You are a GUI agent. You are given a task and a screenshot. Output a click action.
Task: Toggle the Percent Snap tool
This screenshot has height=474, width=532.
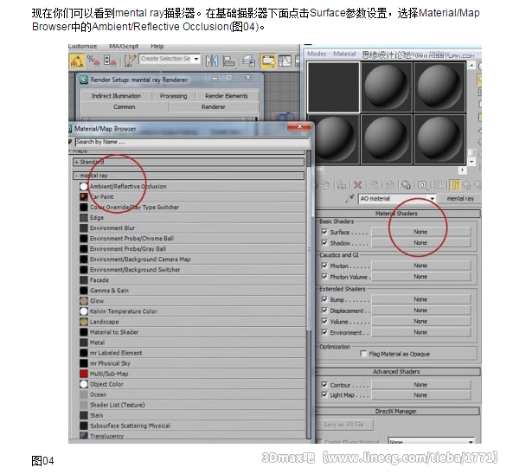click(93, 61)
